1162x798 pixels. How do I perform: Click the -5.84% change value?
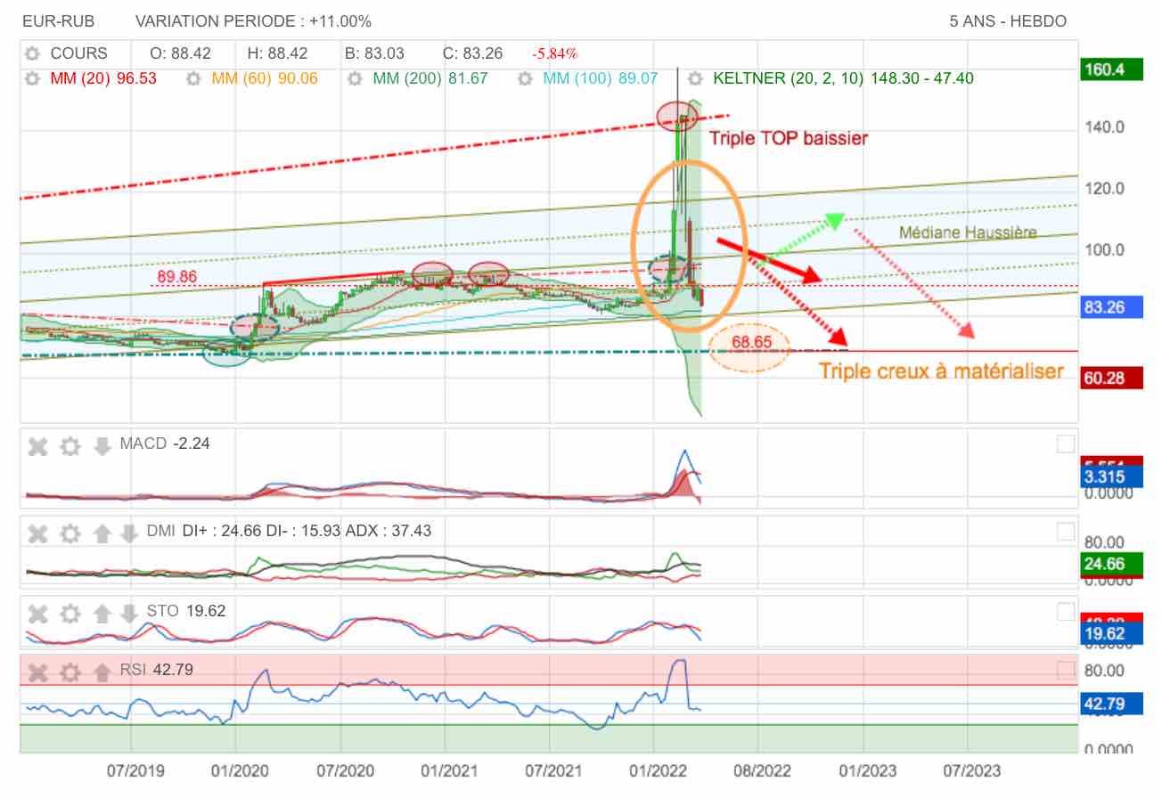(x=555, y=53)
